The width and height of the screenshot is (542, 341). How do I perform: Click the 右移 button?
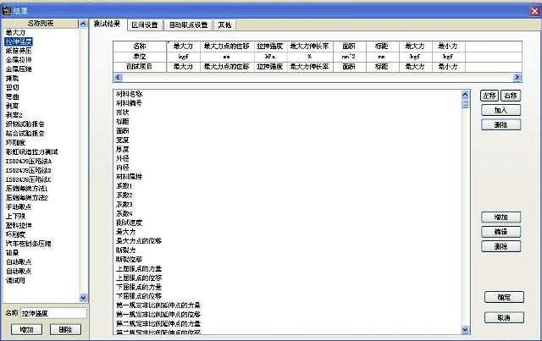pos(511,95)
